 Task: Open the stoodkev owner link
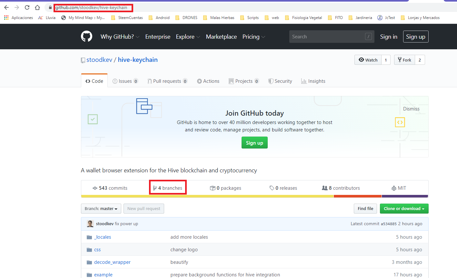[99, 60]
